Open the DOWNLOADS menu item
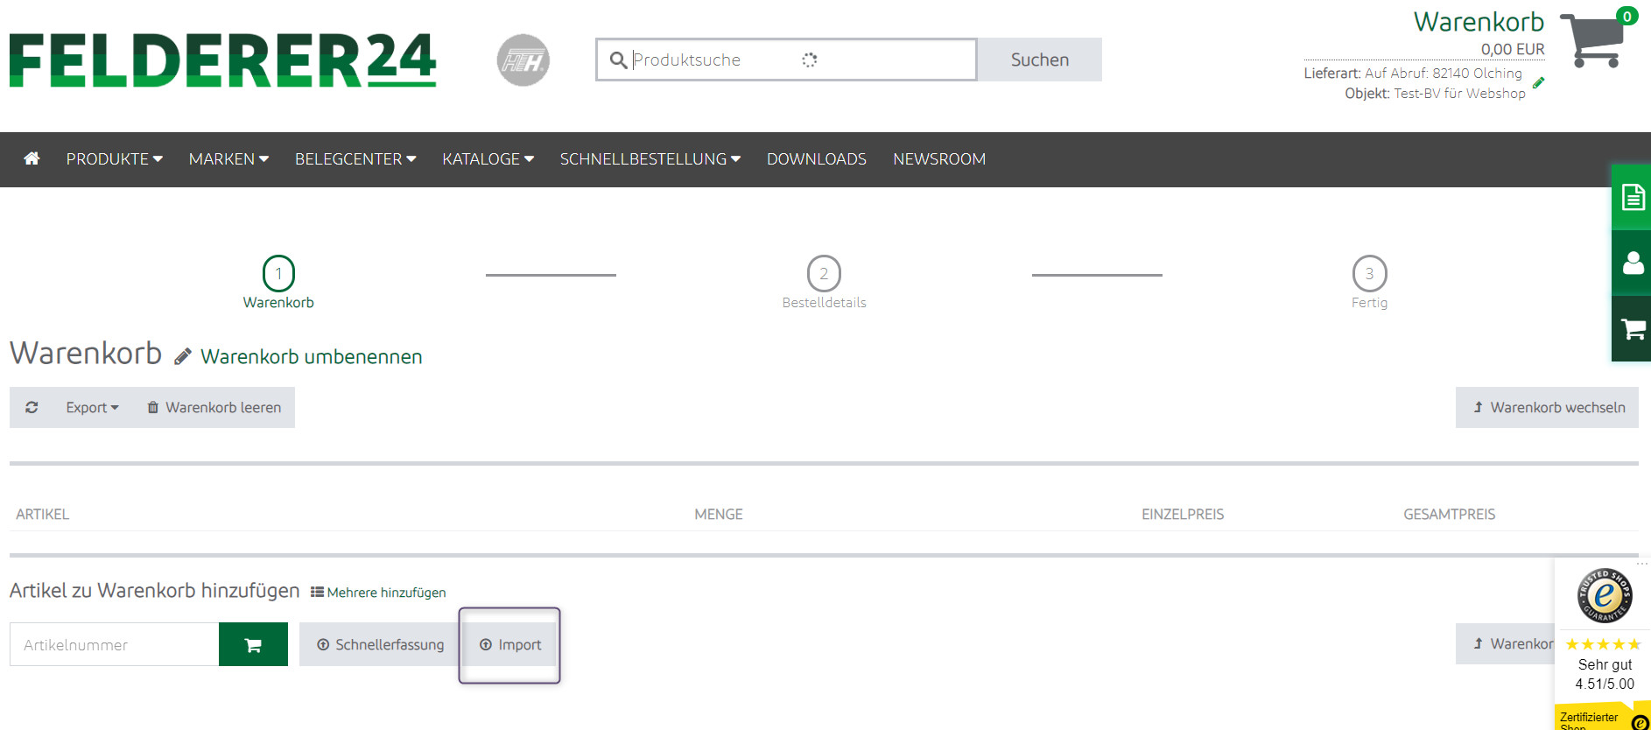 coord(816,159)
